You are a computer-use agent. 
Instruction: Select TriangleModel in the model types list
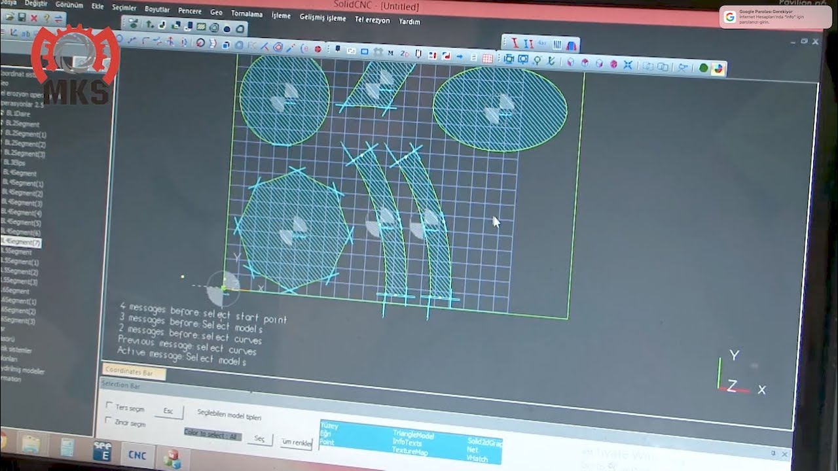tap(414, 435)
